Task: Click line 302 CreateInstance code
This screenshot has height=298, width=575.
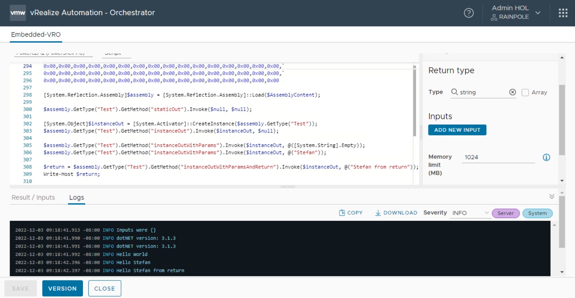Action: tap(180, 124)
